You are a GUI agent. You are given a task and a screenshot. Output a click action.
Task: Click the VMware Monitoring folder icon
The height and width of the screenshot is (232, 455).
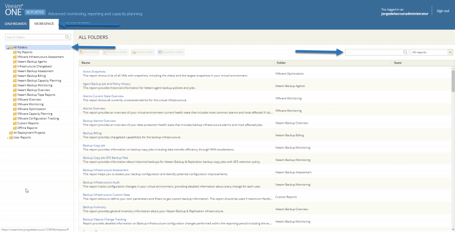point(14,104)
